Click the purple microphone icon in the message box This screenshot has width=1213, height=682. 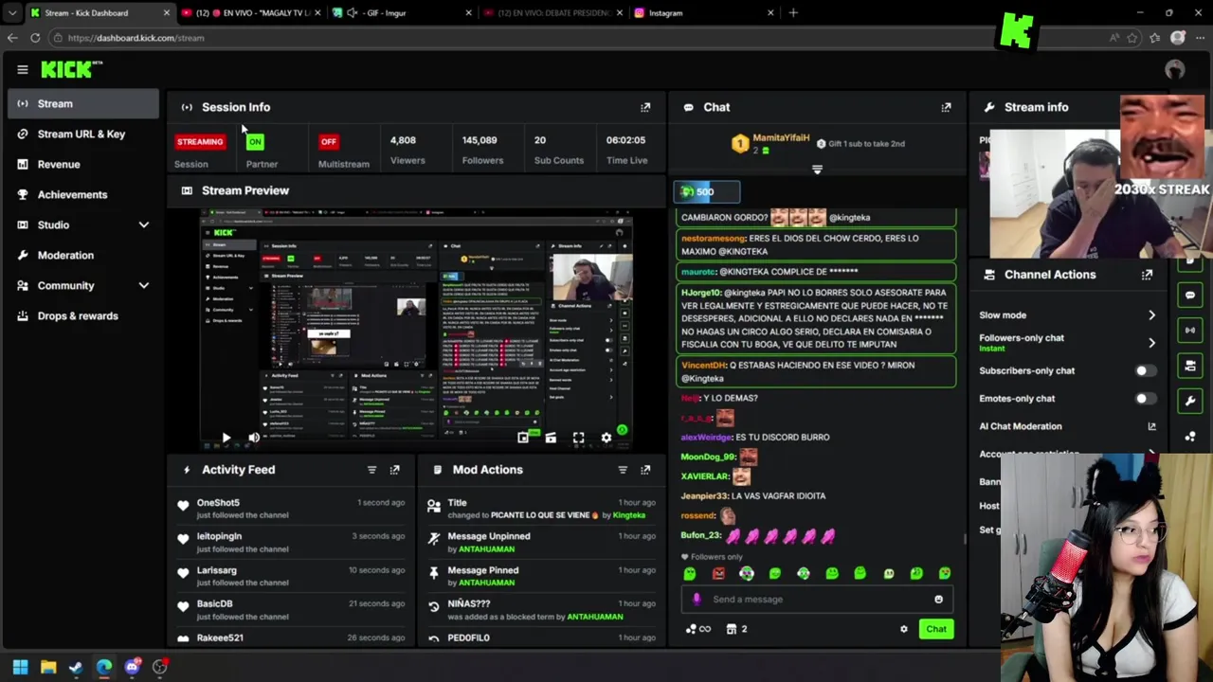[697, 599]
